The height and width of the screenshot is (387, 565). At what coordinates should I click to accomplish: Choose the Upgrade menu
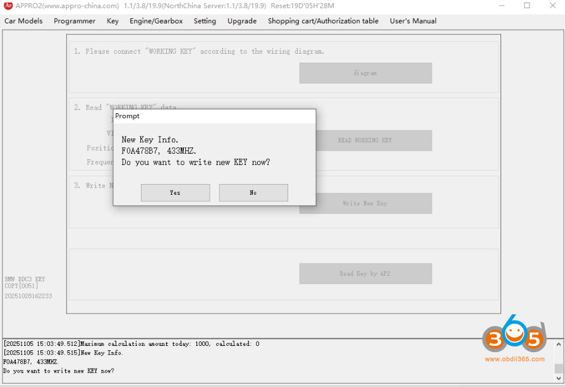point(242,21)
